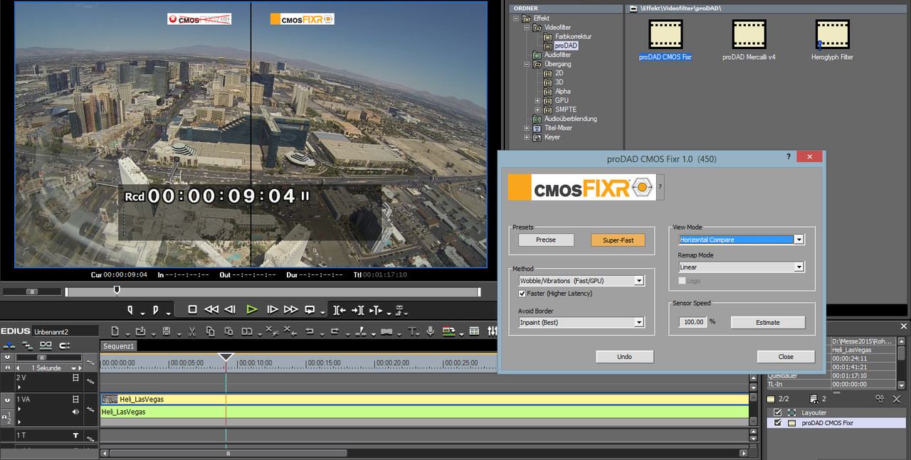The height and width of the screenshot is (460, 911).
Task: Click the Open project folder icon
Action: tap(140, 331)
